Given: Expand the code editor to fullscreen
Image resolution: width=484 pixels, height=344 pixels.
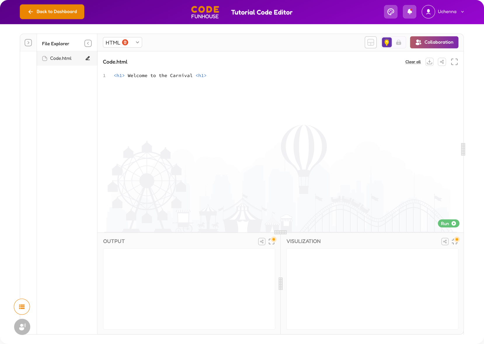Looking at the screenshot, I should tap(454, 62).
